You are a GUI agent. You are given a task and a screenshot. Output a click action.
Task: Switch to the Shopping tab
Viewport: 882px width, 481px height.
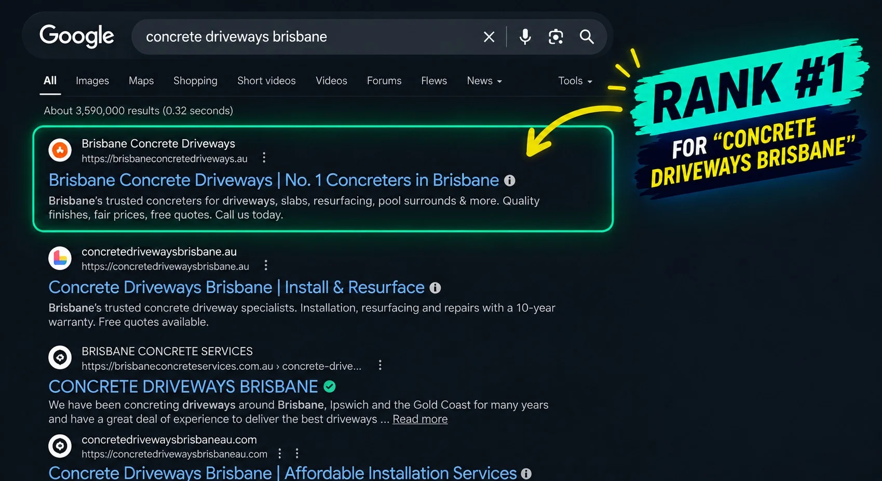coord(195,81)
